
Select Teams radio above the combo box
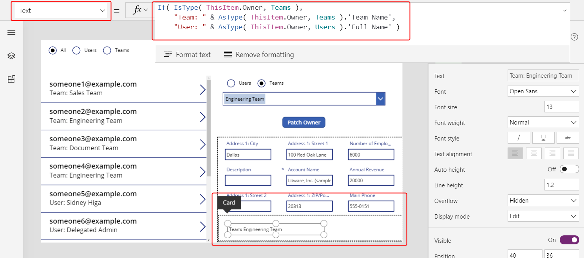tap(261, 83)
